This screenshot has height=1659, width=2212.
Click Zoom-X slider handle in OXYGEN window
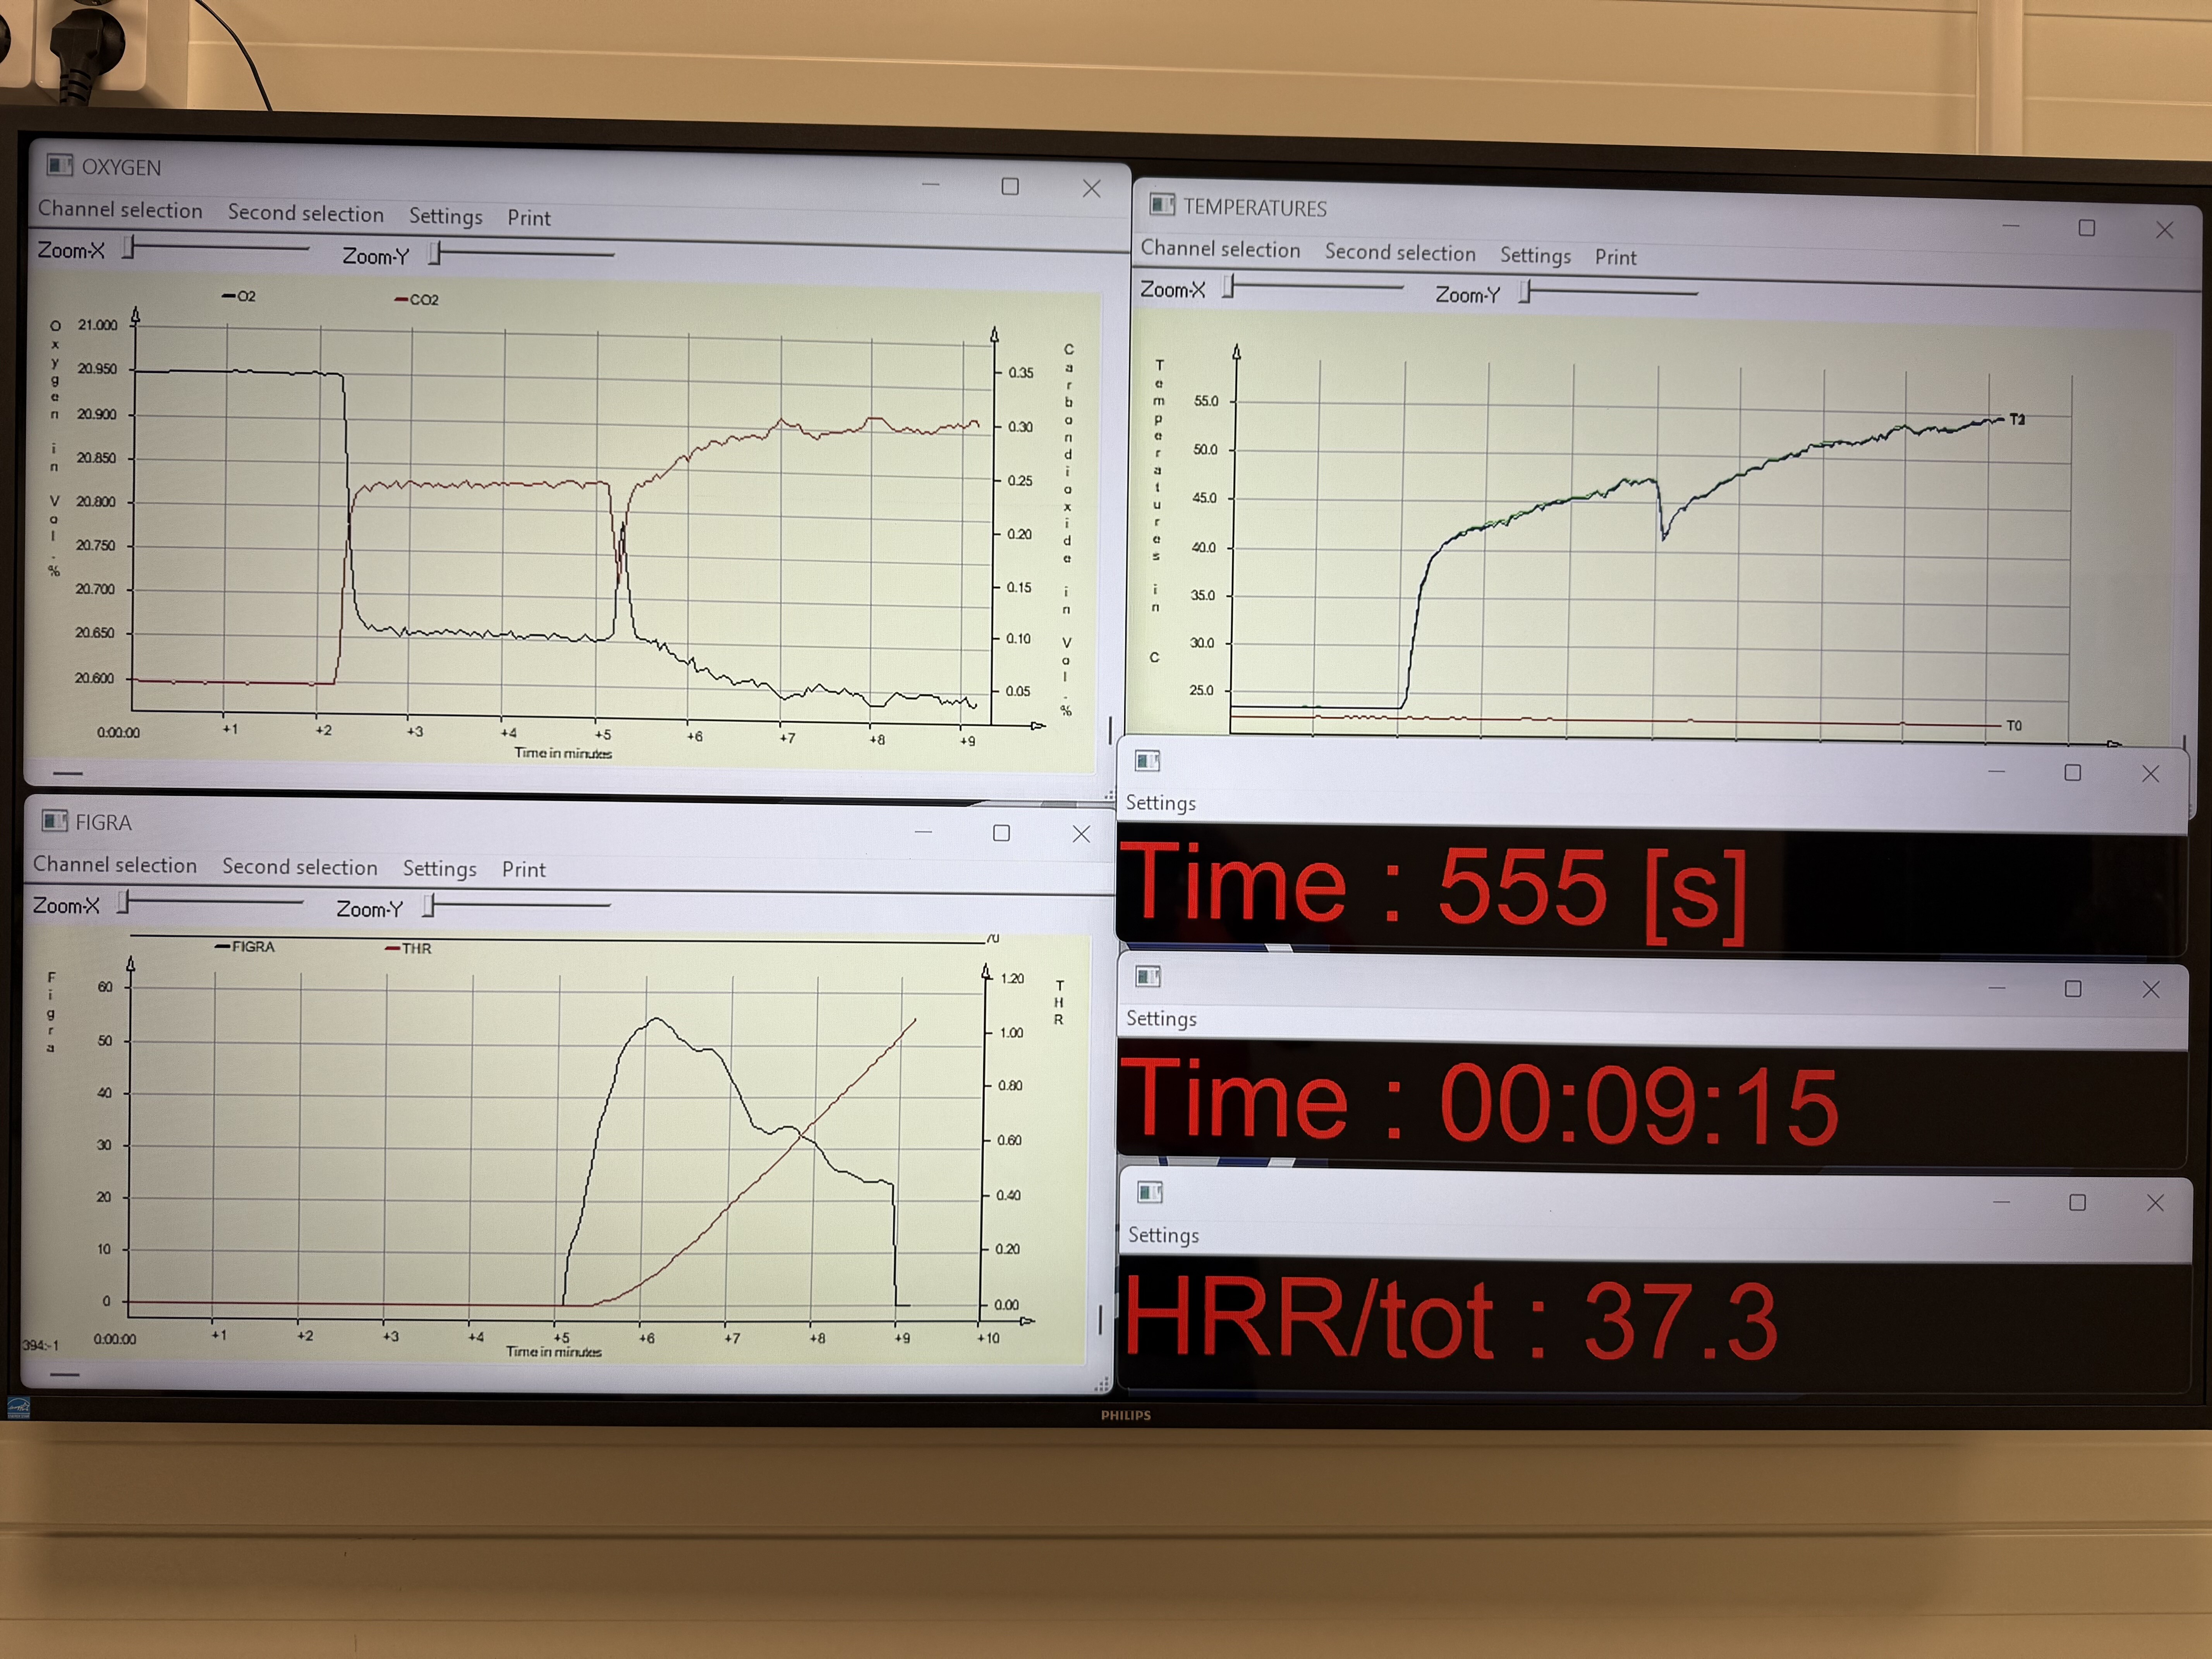point(129,248)
